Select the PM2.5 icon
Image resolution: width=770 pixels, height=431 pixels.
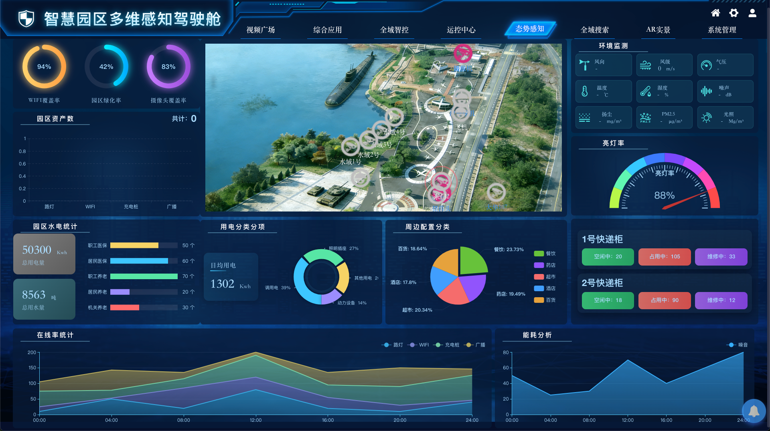(x=645, y=118)
